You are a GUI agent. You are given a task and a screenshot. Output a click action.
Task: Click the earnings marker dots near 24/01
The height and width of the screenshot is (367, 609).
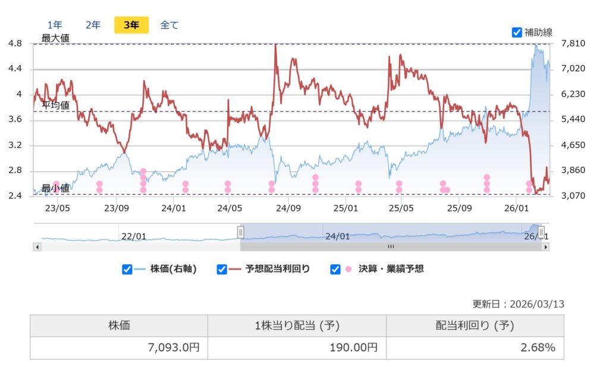click(x=186, y=187)
